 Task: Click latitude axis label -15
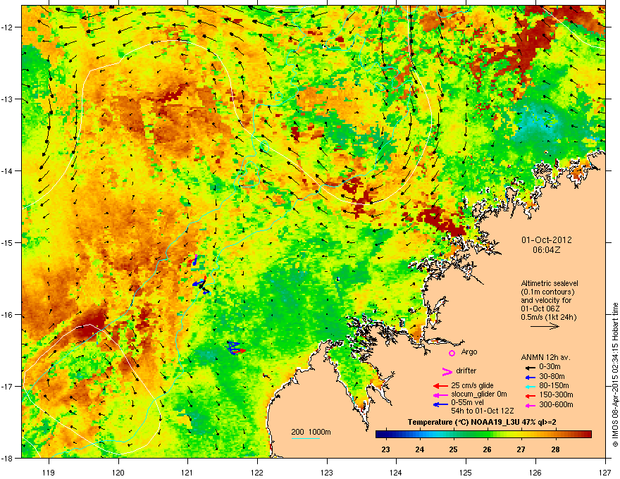click(8, 242)
